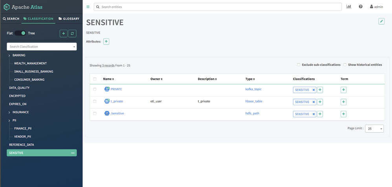This screenshot has height=187, width=392.
Task: Switch to the GLOSSARY tab
Action: pos(69,19)
